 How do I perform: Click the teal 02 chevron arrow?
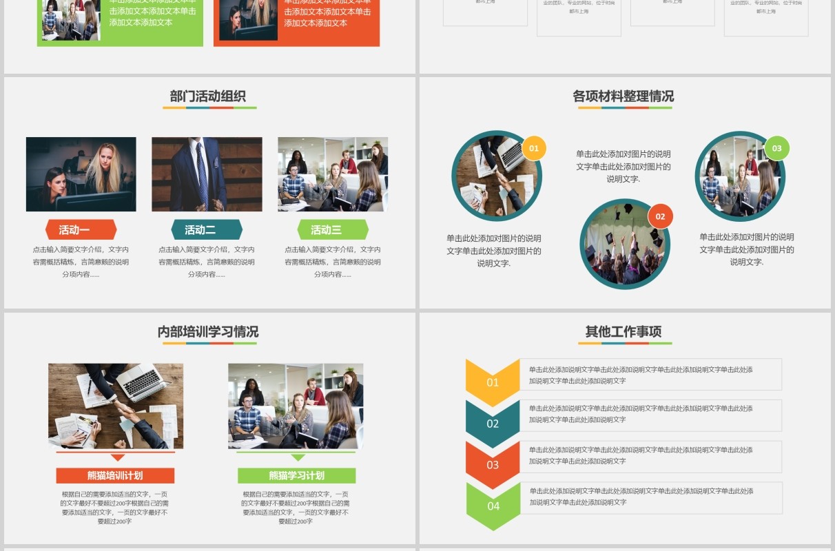(x=493, y=423)
